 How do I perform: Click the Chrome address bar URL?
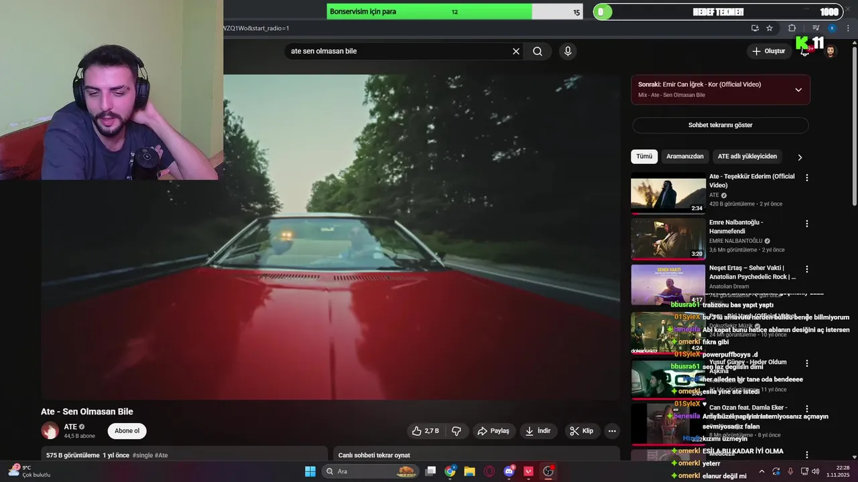coord(256,28)
